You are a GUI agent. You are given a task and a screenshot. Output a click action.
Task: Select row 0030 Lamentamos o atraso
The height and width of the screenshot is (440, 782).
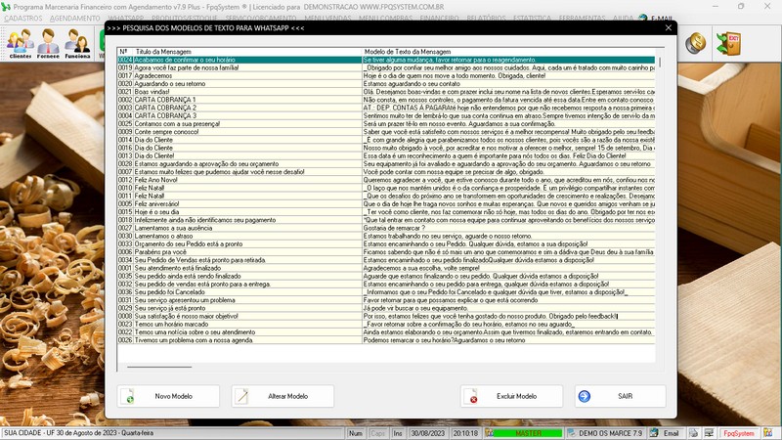[x=386, y=236]
